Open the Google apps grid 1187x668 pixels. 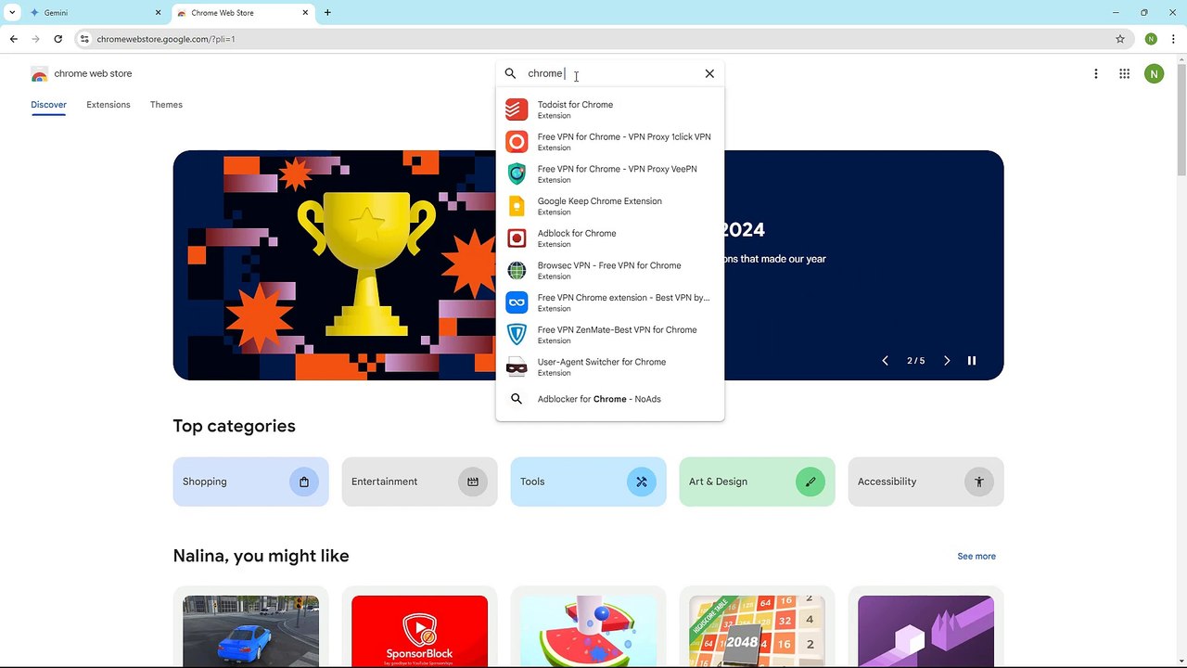(x=1124, y=73)
